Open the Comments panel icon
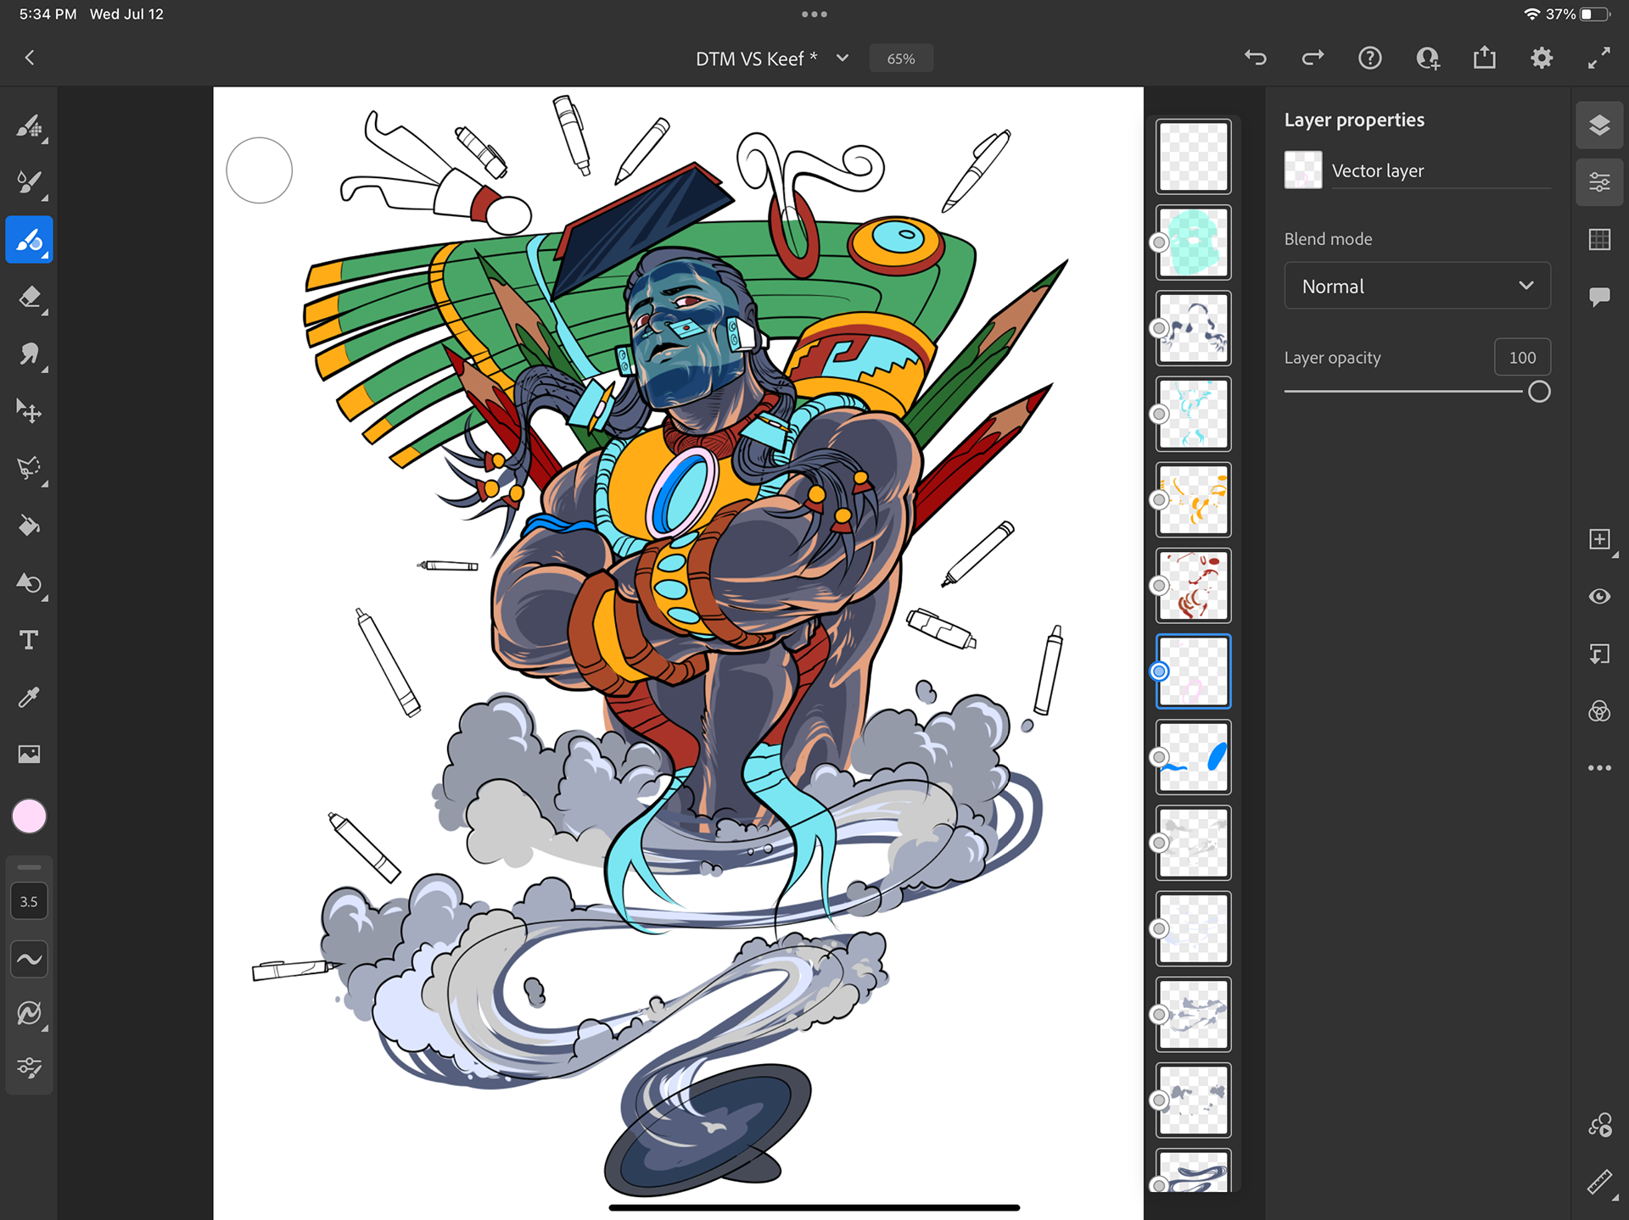Image resolution: width=1629 pixels, height=1220 pixels. (x=1599, y=297)
